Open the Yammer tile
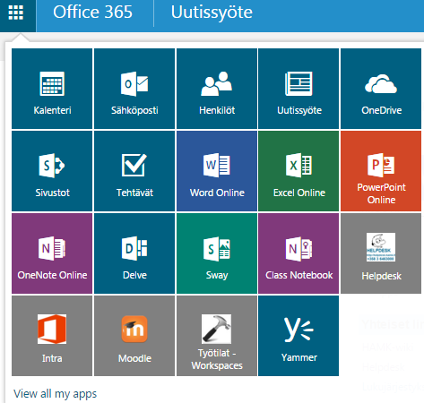The height and width of the screenshot is (403, 424). coord(299,336)
